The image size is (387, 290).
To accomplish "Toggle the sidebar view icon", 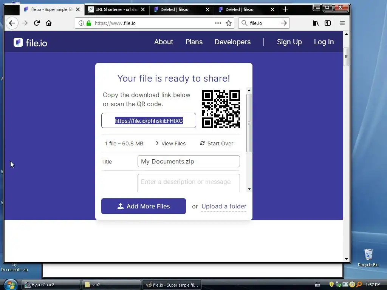I will [x=328, y=23].
